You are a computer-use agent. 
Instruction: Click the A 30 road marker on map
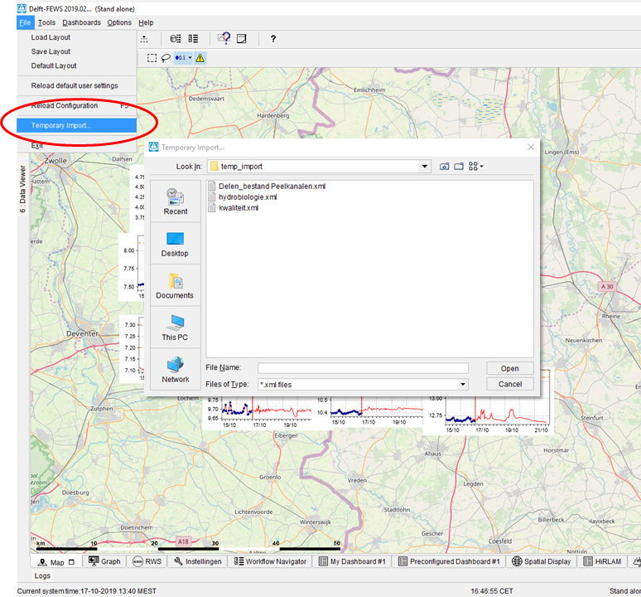click(607, 286)
